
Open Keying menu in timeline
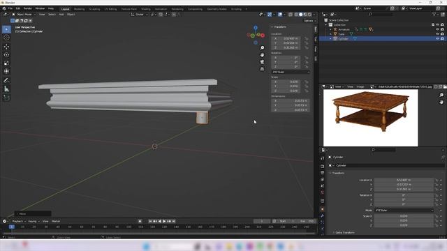tap(34, 221)
